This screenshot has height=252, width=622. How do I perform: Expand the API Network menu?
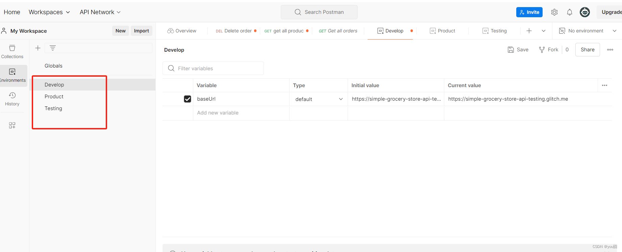[x=100, y=12]
